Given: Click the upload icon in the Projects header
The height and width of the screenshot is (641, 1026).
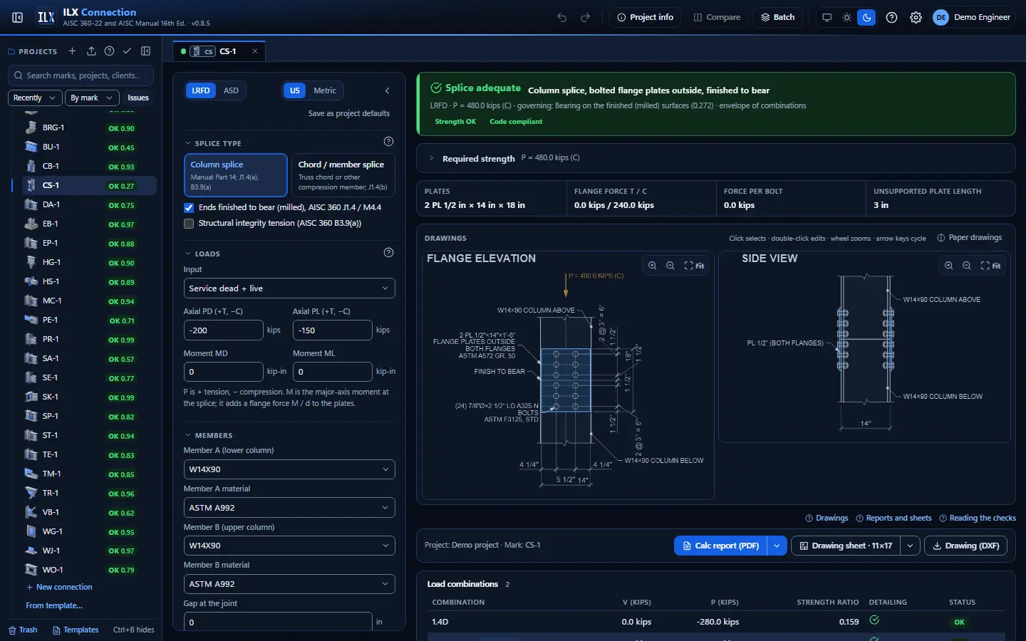Looking at the screenshot, I should point(91,51).
